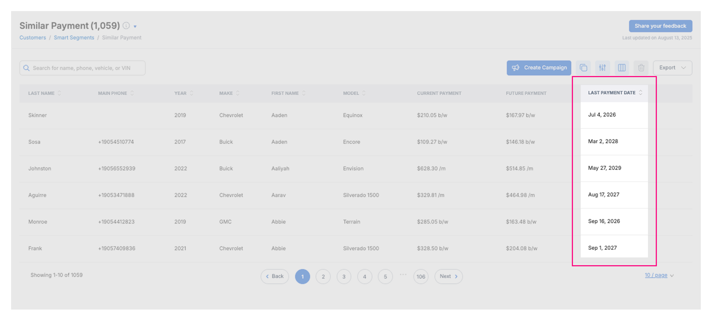Click Share your feedback button

(660, 26)
